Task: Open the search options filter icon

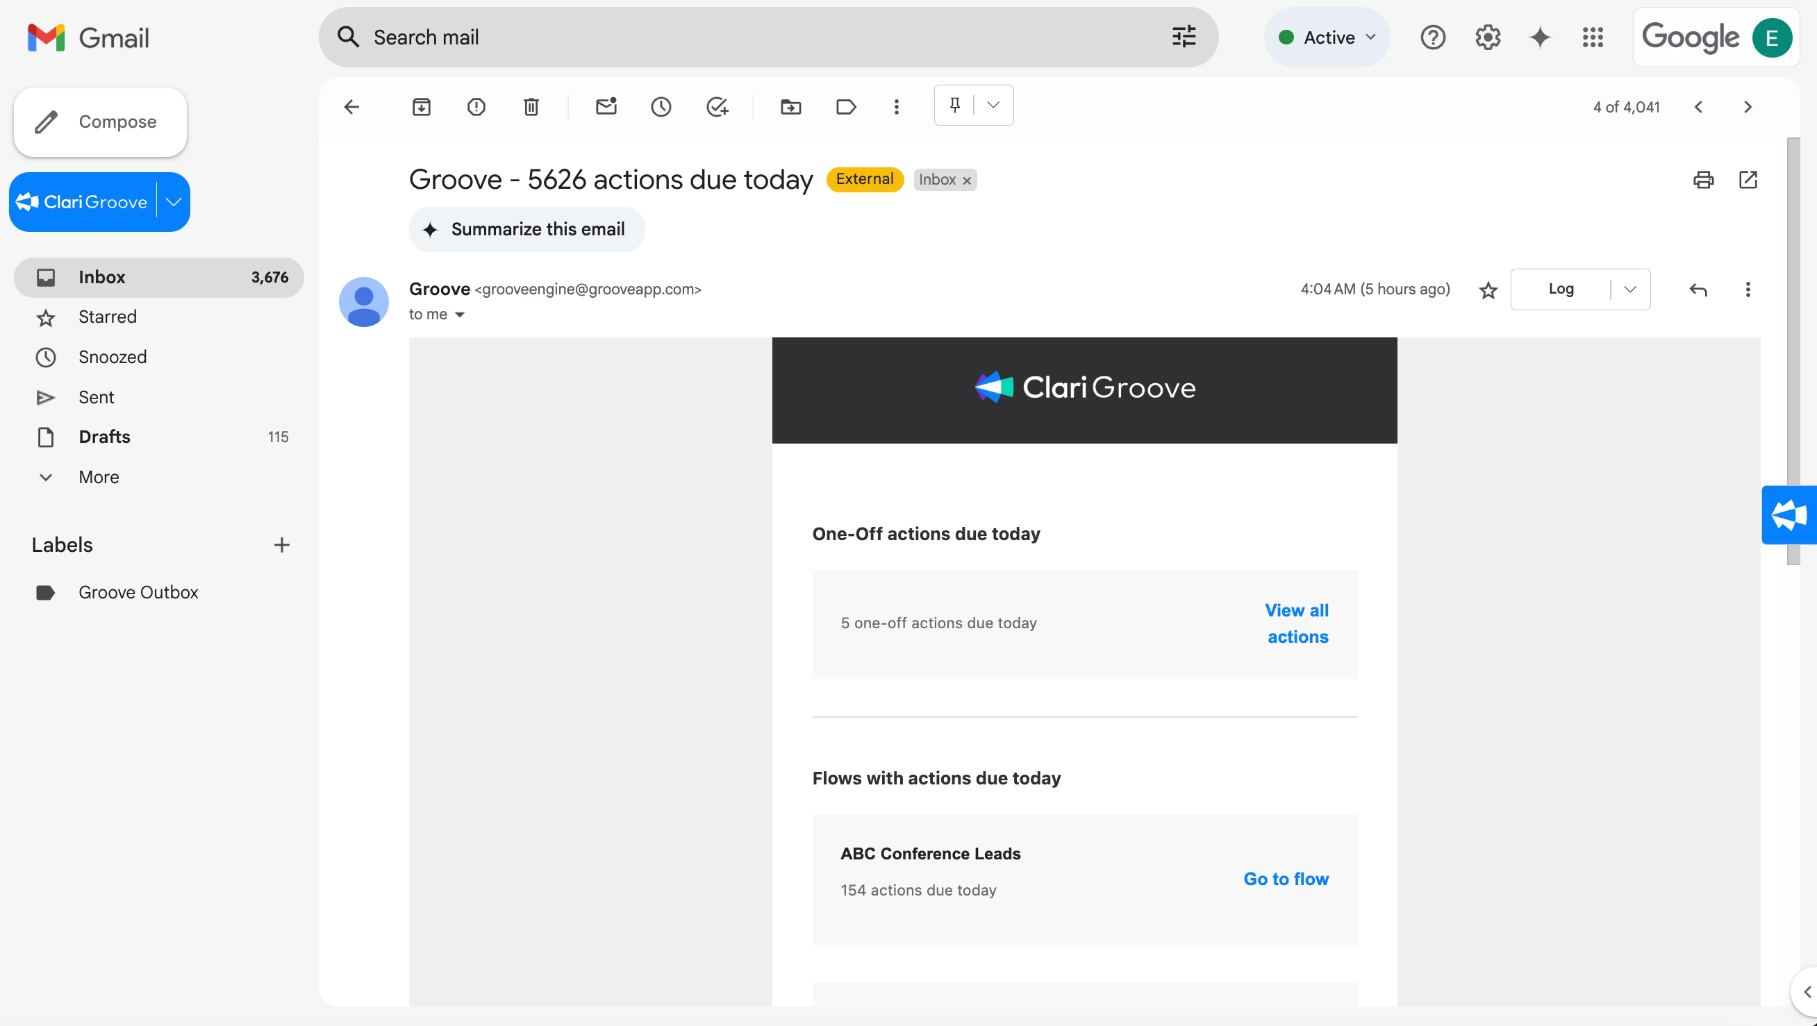Action: tap(1184, 37)
